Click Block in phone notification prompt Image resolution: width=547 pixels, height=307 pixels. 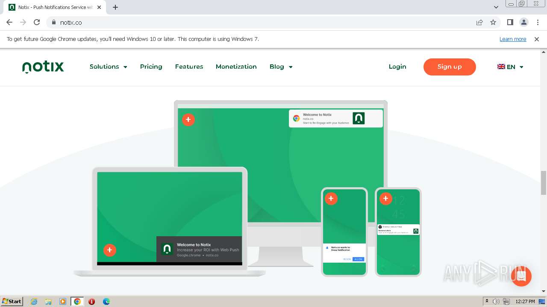click(x=347, y=259)
